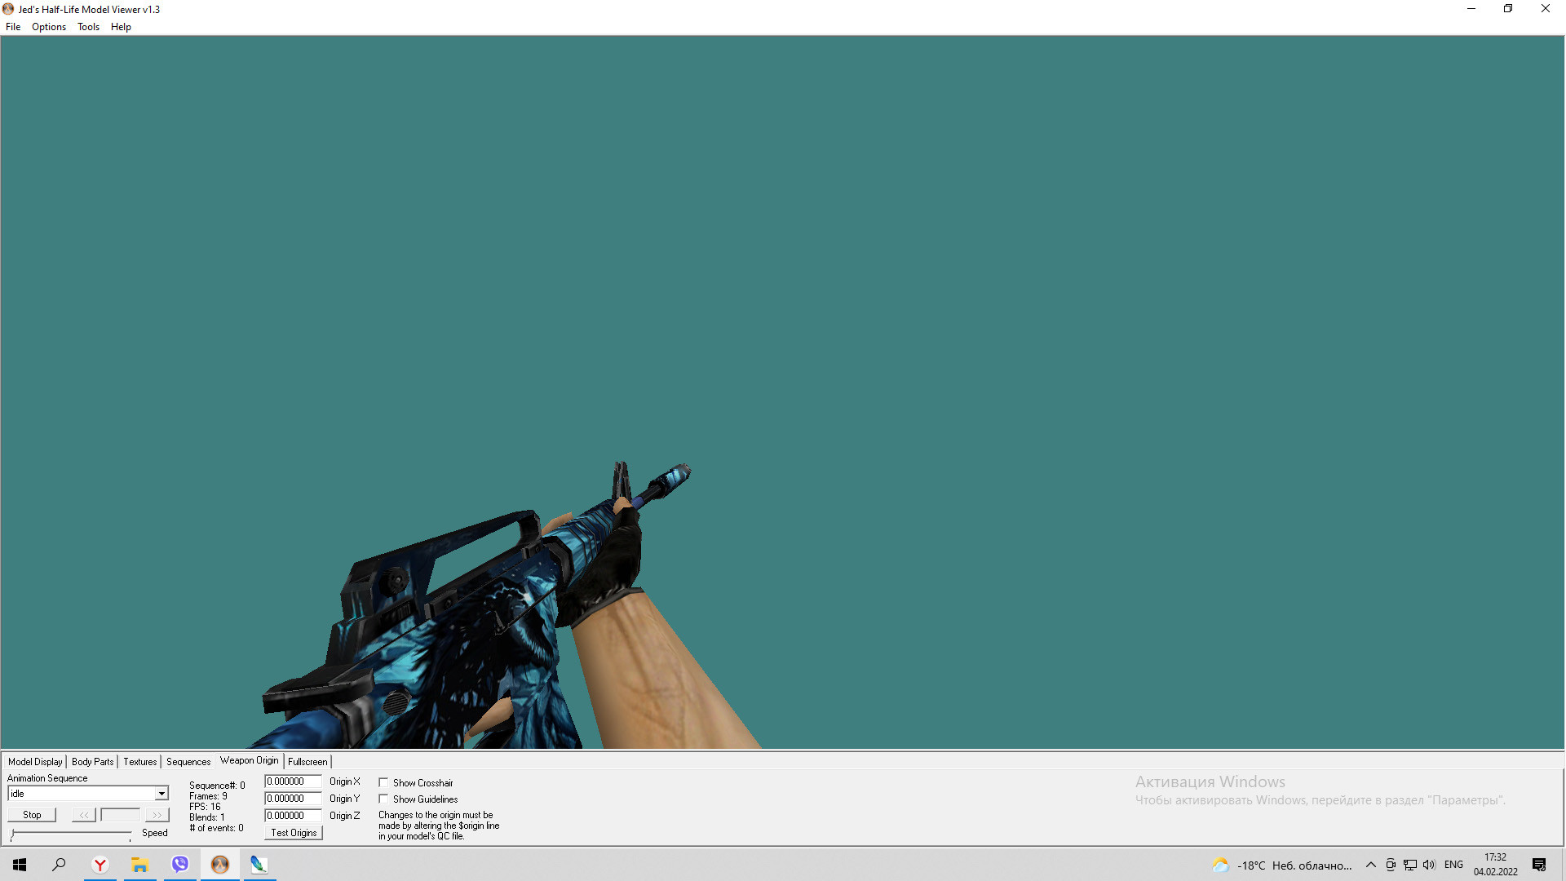Switch the ENG input language
This screenshot has width=1566, height=881.
[1453, 866]
